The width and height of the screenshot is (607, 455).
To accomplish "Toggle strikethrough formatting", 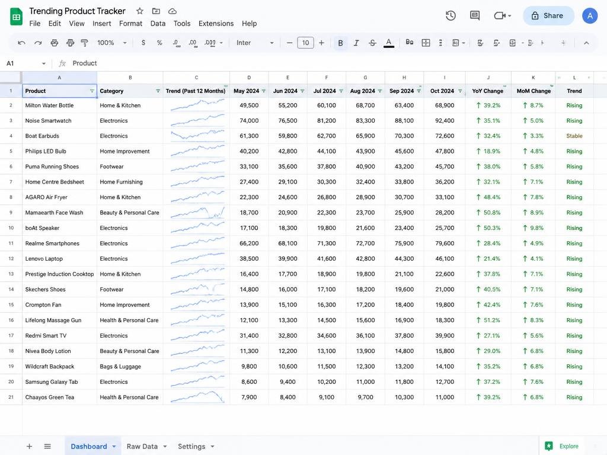I will [372, 43].
